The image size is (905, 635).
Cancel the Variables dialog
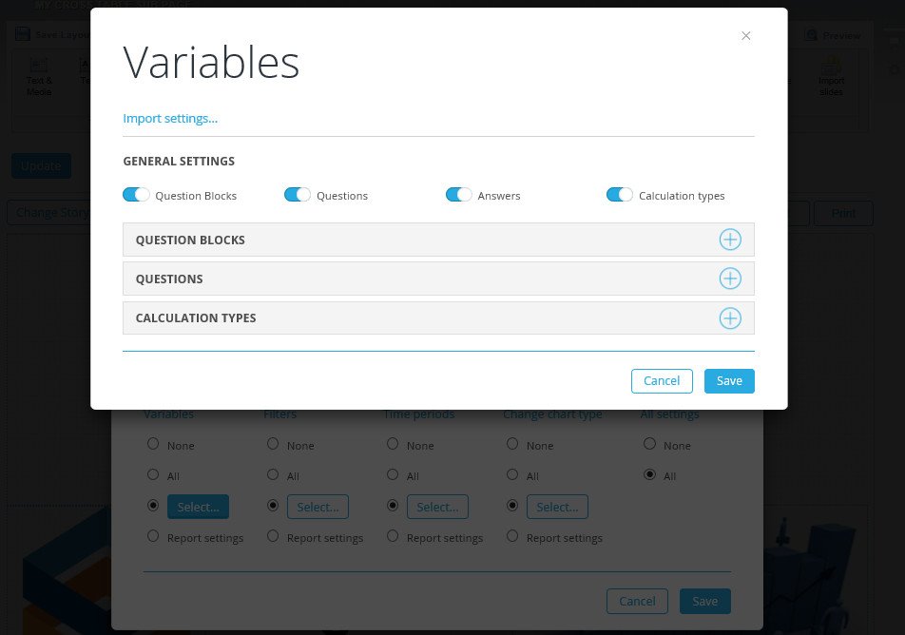click(662, 381)
